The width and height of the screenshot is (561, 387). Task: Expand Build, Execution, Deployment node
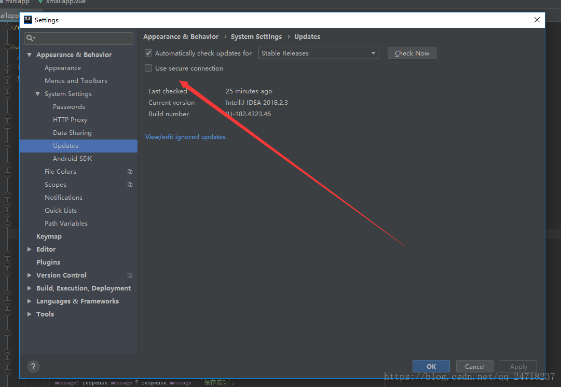tap(30, 288)
